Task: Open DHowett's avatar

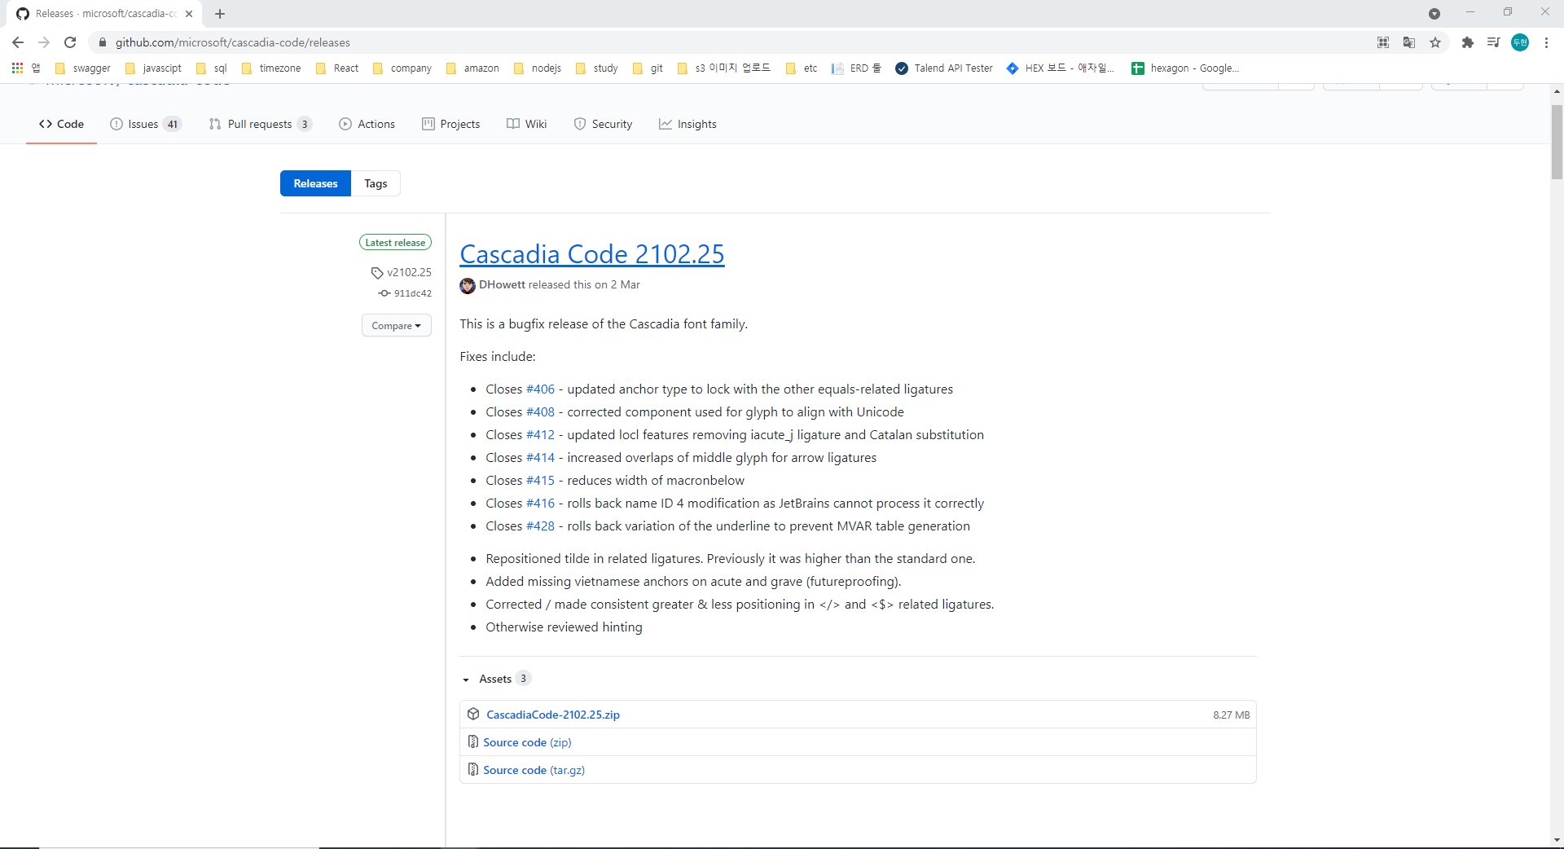Action: point(467,285)
